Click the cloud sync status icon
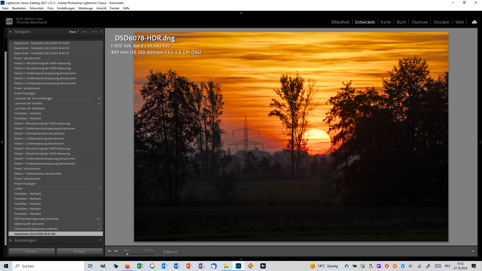This screenshot has width=482, height=271. [x=474, y=22]
